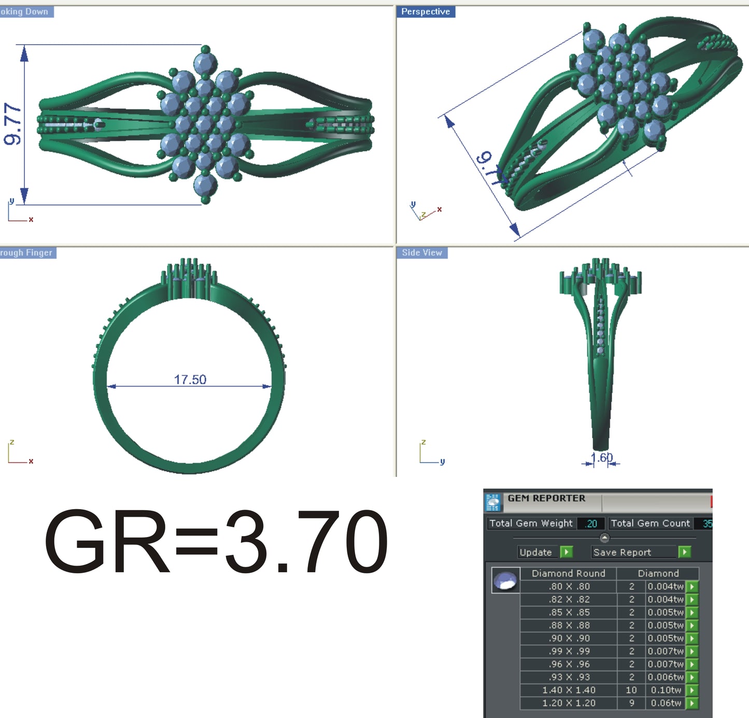
Task: Click the Diamond material column header
Action: coord(658,573)
